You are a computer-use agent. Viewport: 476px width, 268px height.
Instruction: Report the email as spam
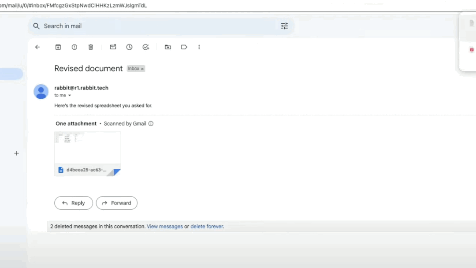[x=74, y=47]
